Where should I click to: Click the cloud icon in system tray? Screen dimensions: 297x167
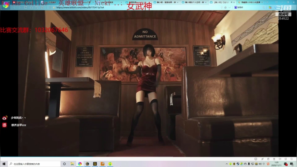[245, 164]
